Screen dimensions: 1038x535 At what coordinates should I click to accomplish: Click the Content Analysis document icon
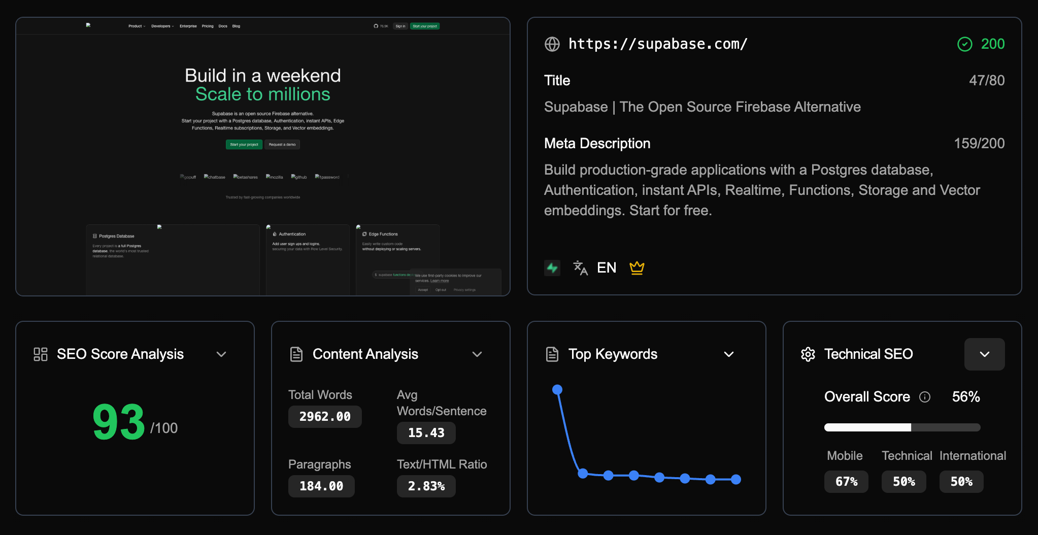point(296,354)
